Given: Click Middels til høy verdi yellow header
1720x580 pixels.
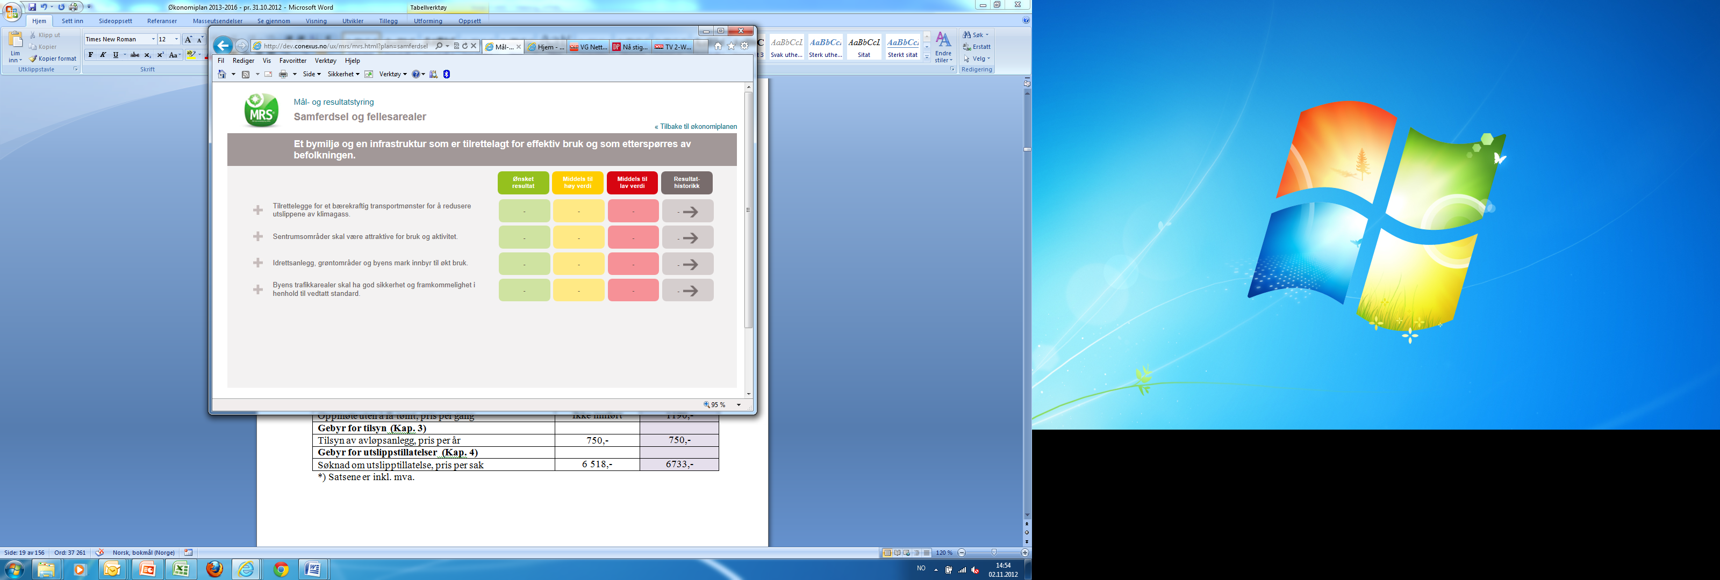Looking at the screenshot, I should coord(578,183).
